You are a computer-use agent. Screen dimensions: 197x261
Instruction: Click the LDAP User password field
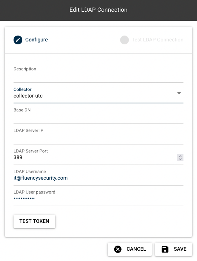point(98,198)
